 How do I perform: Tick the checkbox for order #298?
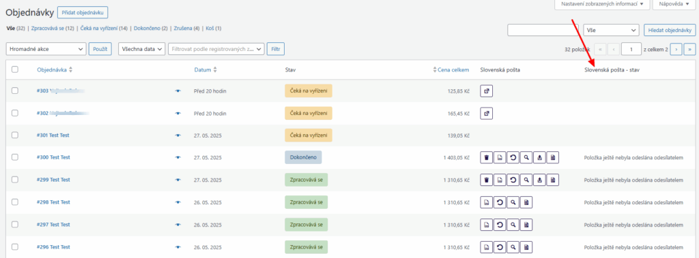tap(15, 202)
